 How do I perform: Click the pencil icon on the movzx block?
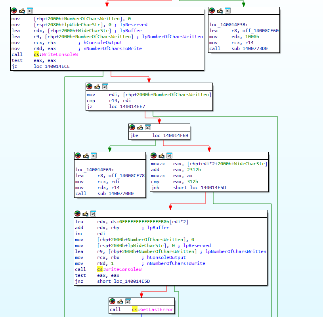[162, 155]
